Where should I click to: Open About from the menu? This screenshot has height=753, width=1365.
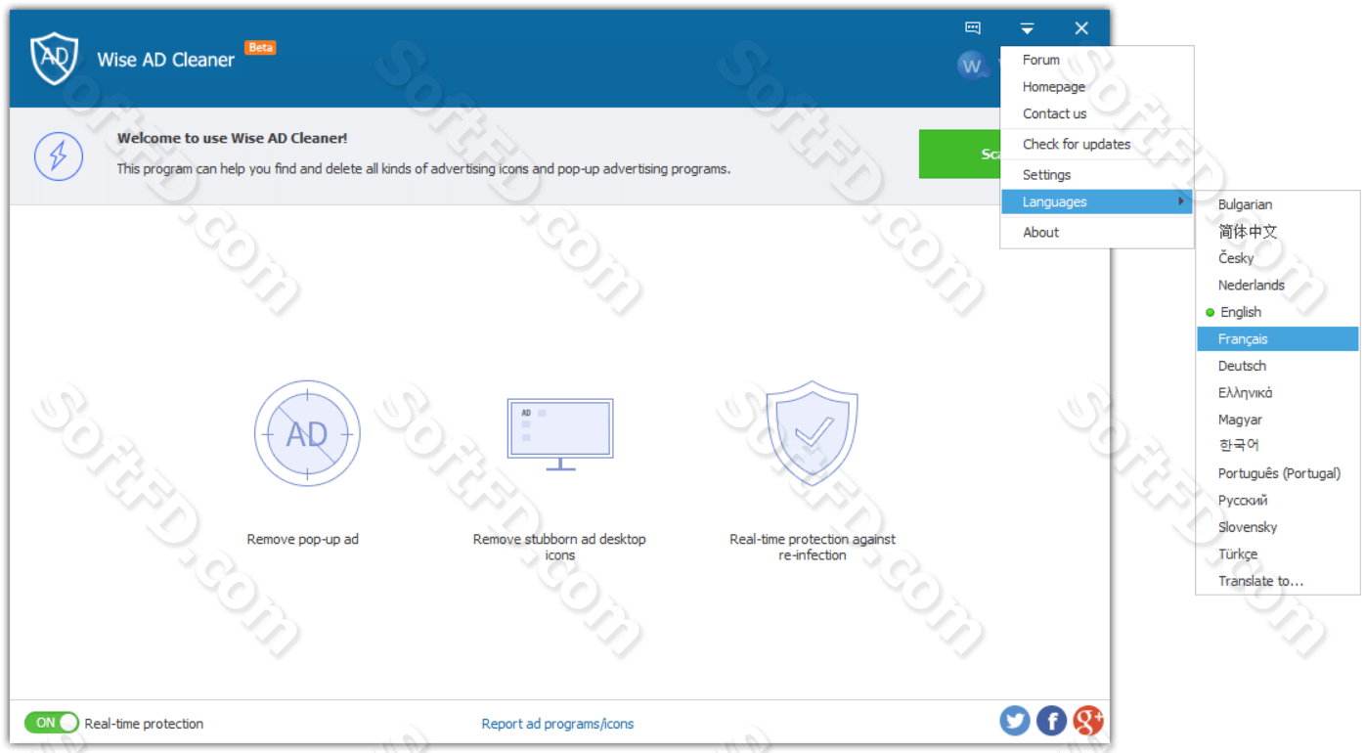coord(1097,233)
